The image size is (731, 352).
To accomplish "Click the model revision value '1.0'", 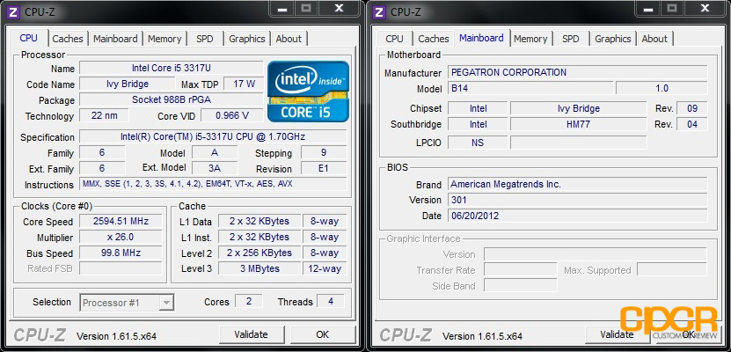I will tap(662, 88).
